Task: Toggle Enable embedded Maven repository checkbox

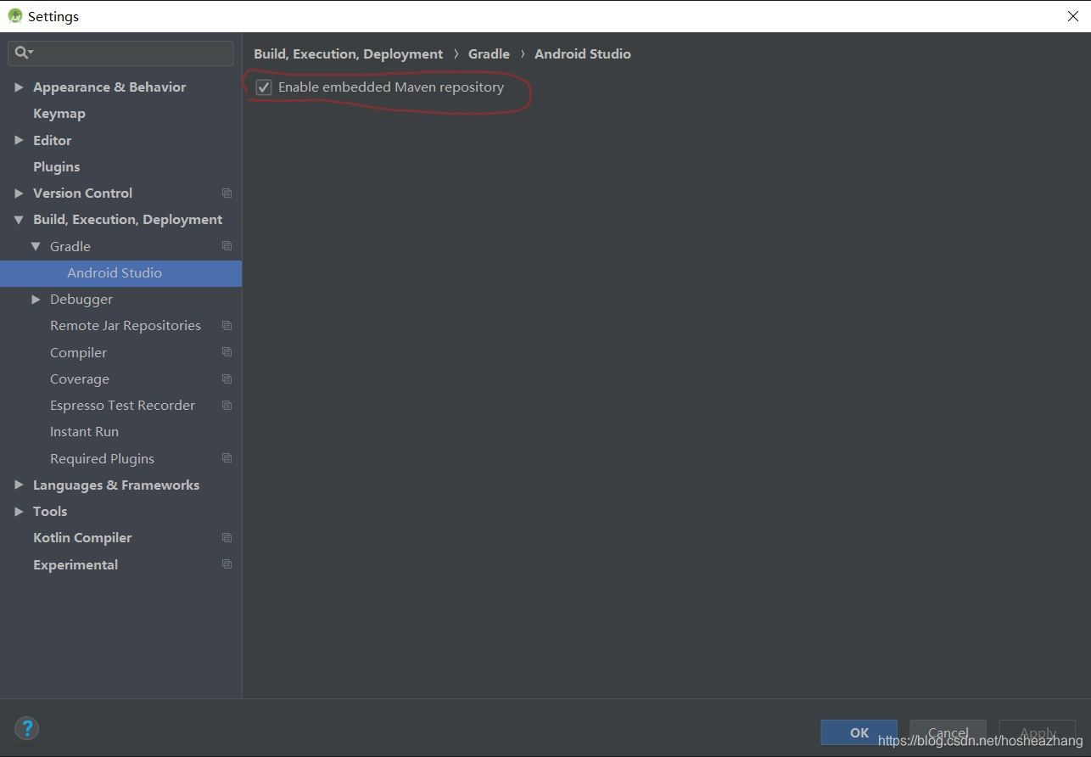Action: (x=264, y=87)
